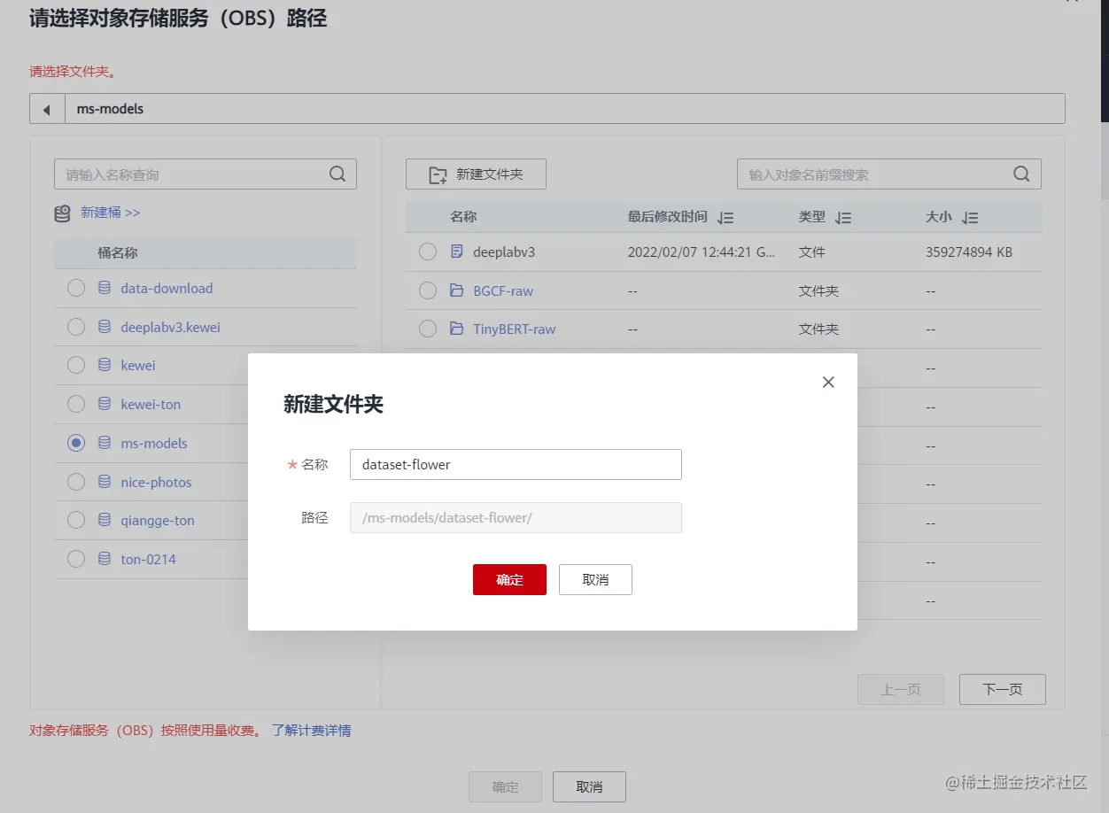The width and height of the screenshot is (1109, 813).
Task: Click the object prefix search field
Action: point(889,174)
